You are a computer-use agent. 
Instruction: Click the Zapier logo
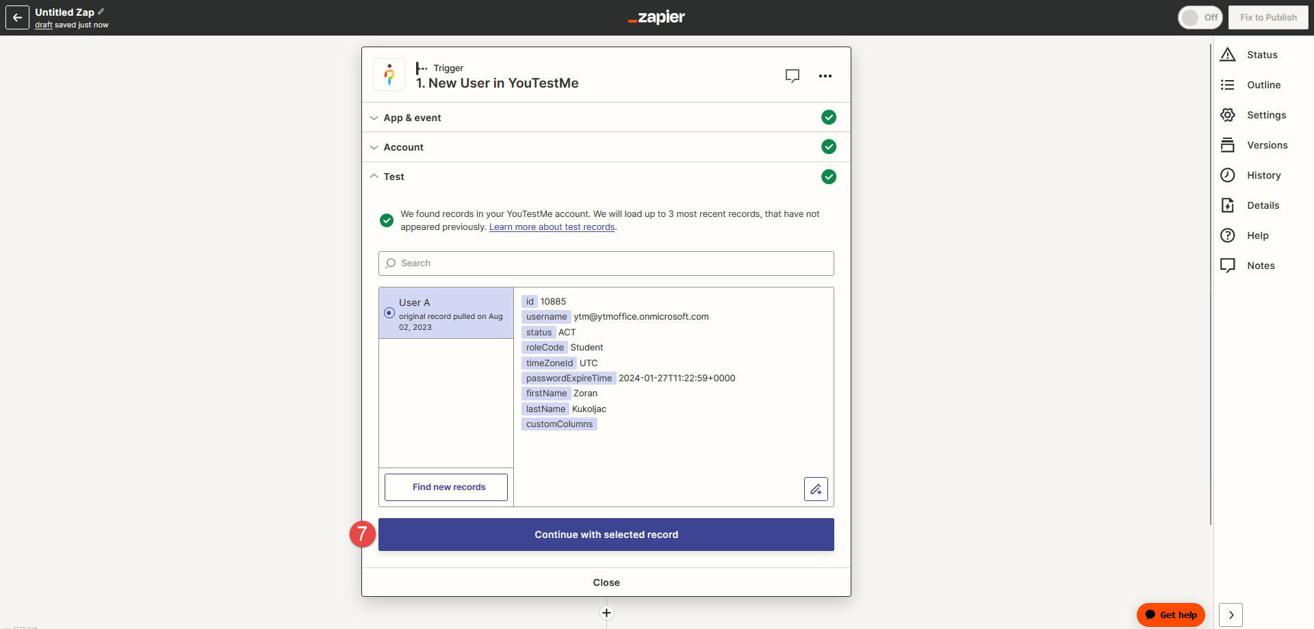(x=656, y=17)
